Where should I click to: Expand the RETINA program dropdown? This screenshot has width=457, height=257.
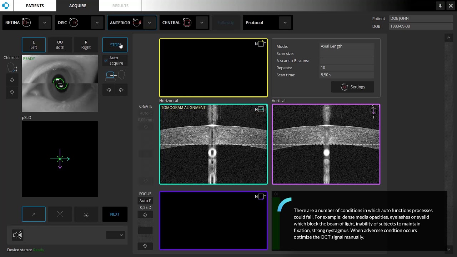tap(45, 22)
